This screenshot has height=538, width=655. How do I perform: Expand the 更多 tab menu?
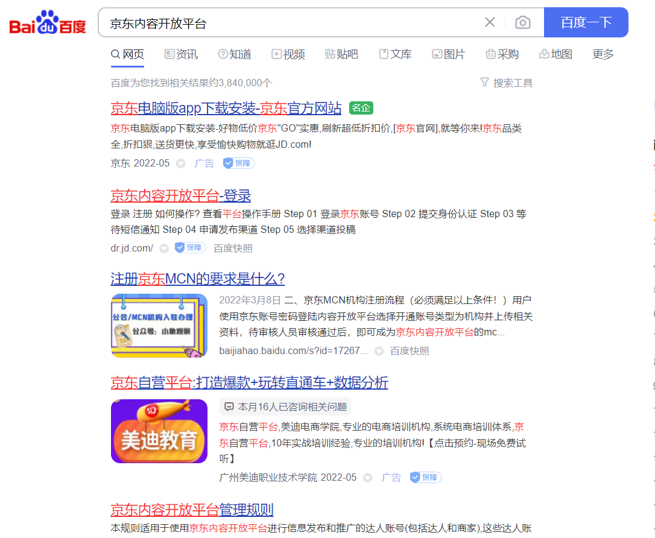pyautogui.click(x=603, y=54)
